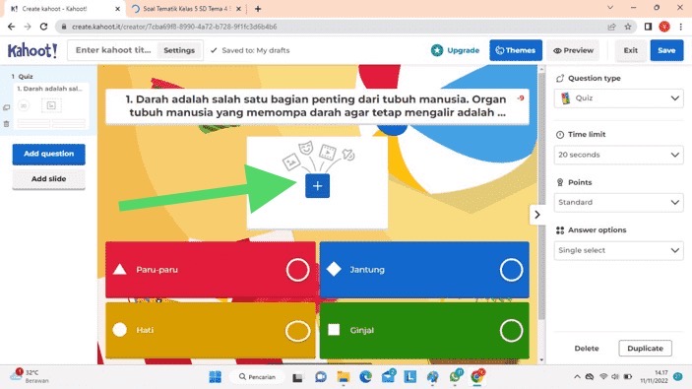Viewport: 692px width, 389px height.
Task: Expand the Answer options Single select dropdown
Action: click(618, 250)
